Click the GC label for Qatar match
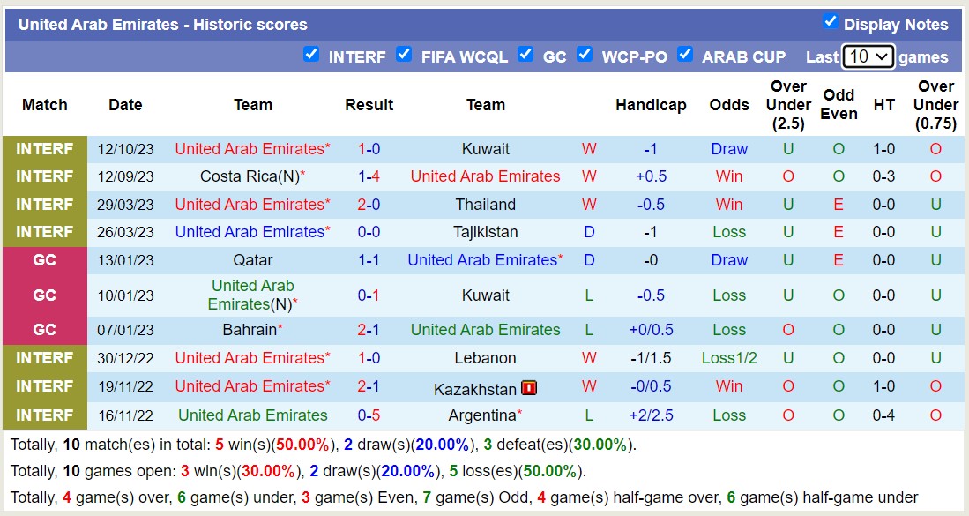 [x=44, y=260]
